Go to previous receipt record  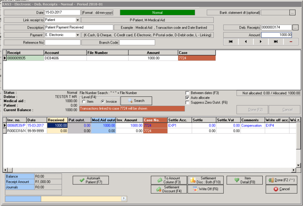point(246,42)
